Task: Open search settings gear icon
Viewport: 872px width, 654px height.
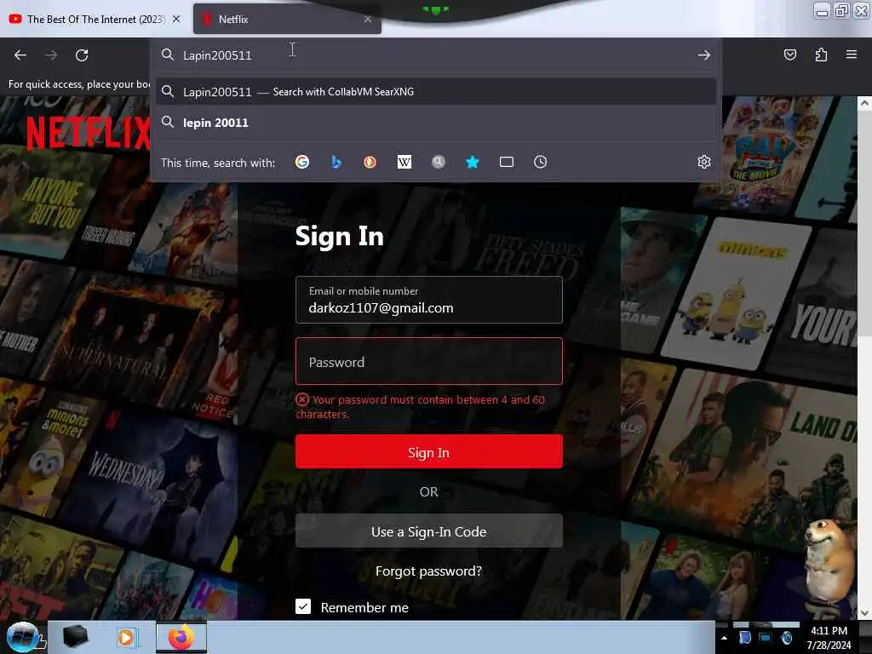Action: tap(704, 162)
